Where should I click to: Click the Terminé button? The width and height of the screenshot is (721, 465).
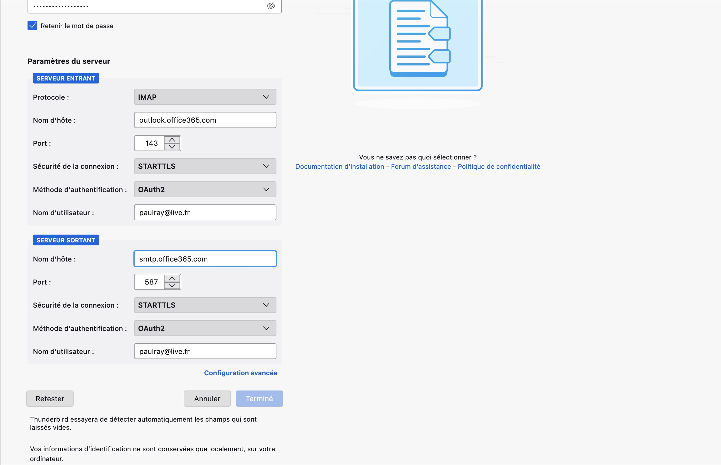tap(259, 399)
